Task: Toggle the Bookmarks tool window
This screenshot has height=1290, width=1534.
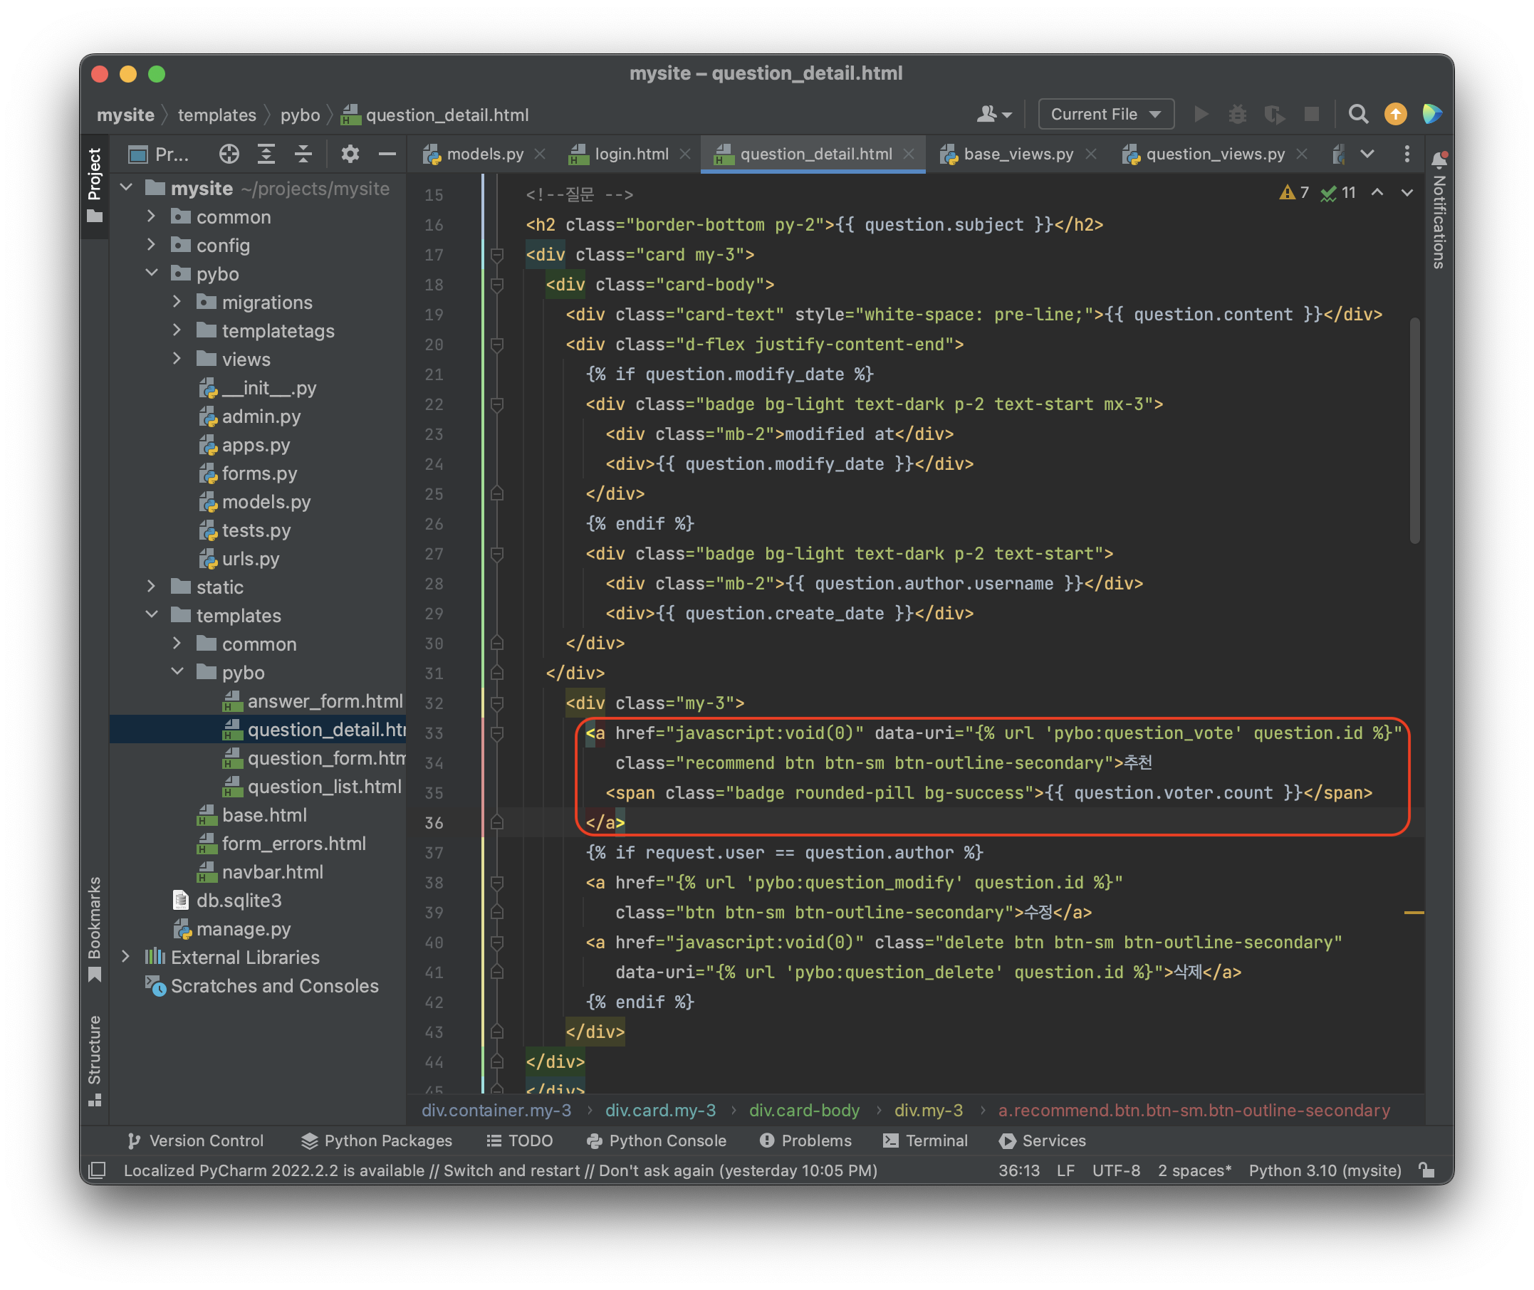Action: tap(95, 929)
